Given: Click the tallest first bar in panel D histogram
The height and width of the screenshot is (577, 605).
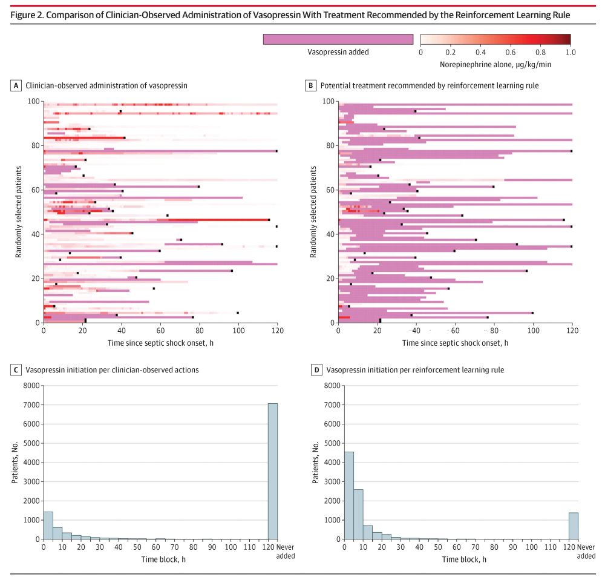Looking at the screenshot, I should coord(349,495).
